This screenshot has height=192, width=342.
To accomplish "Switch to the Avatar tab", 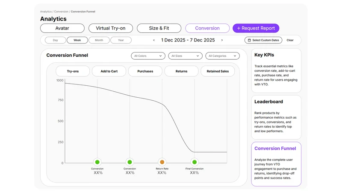I will click(62, 28).
